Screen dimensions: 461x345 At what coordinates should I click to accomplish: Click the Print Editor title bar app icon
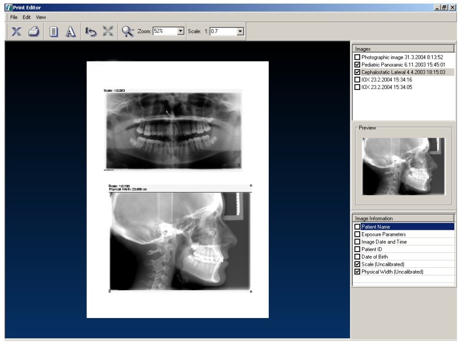(x=8, y=8)
